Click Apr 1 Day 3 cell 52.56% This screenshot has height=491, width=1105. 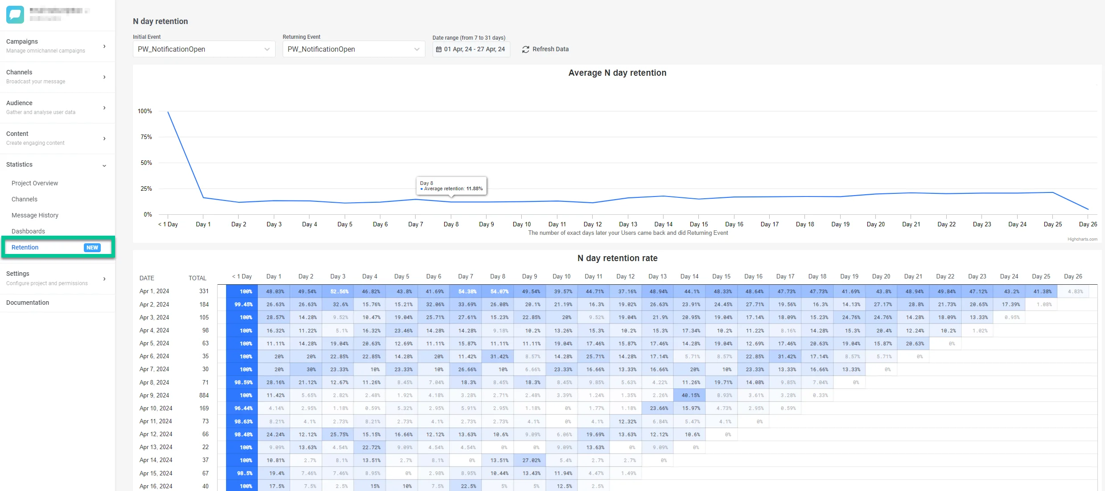(339, 291)
